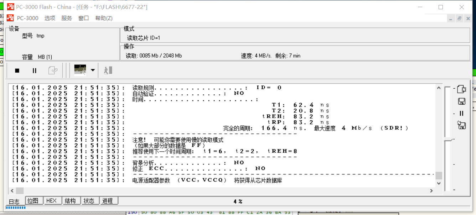This screenshot has height=215, width=476.
Task: Open the dropdown arrow beside the bitmap icon
Action: (93, 70)
